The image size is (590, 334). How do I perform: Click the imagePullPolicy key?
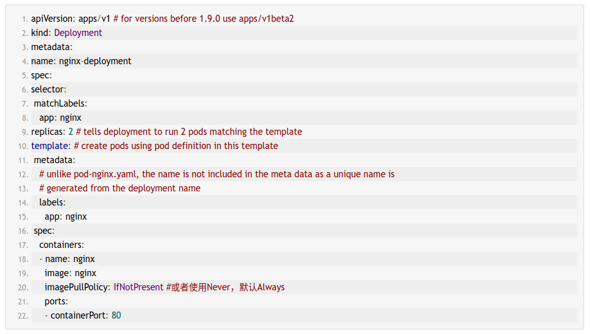77,287
